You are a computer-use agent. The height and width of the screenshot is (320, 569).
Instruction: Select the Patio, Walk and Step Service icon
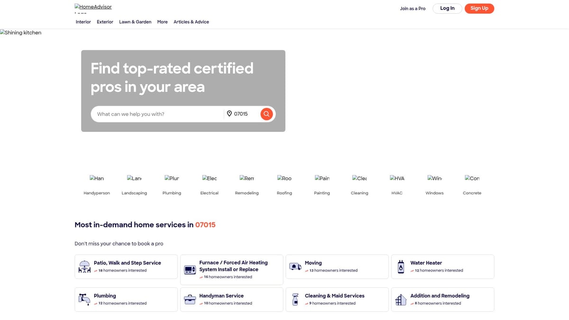click(84, 266)
